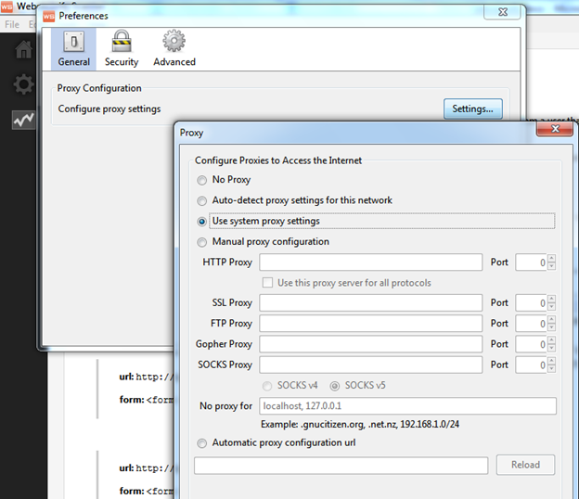This screenshot has width=579, height=499.
Task: Decrease the SSL Proxy port value
Action: point(551,307)
